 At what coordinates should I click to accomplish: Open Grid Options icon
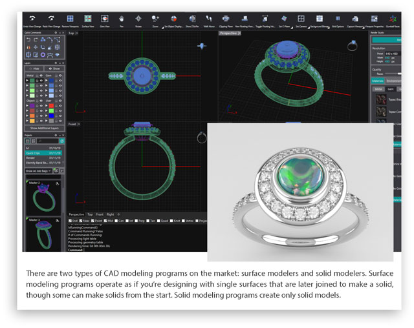(338, 19)
